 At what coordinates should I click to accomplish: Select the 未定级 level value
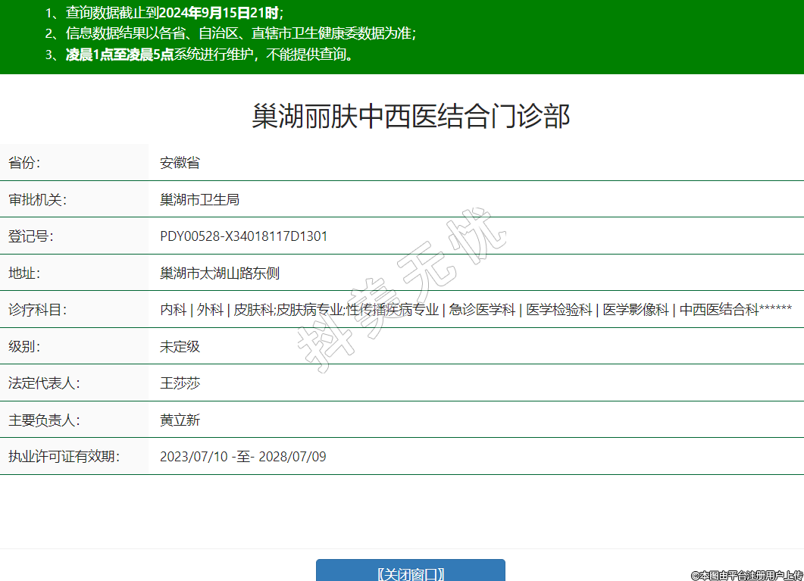click(180, 346)
